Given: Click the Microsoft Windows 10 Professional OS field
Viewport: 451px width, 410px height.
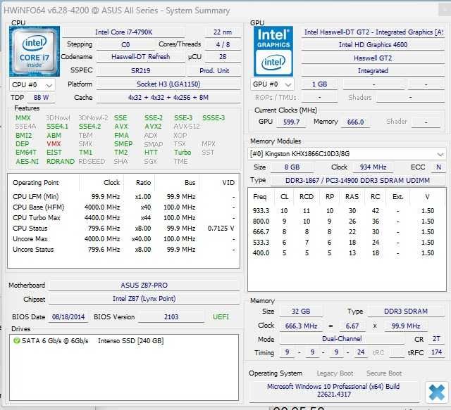Looking at the screenshot, I should pyautogui.click(x=333, y=390).
